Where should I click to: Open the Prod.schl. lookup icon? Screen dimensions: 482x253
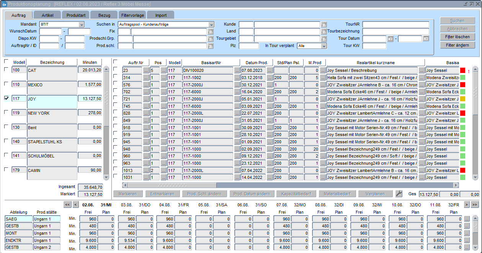click(x=211, y=46)
